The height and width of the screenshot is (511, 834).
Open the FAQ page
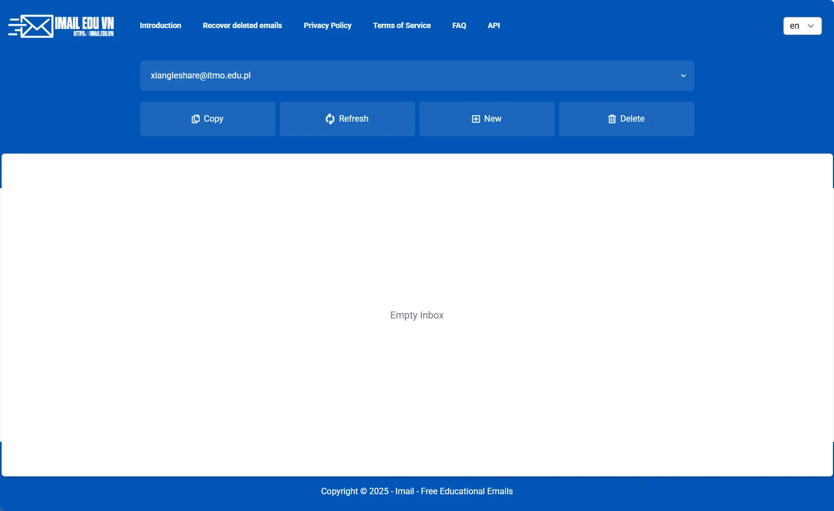(x=459, y=25)
